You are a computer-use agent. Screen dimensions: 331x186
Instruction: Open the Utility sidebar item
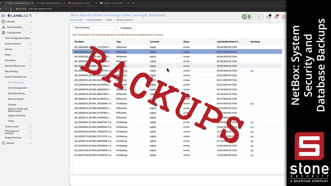(11, 121)
